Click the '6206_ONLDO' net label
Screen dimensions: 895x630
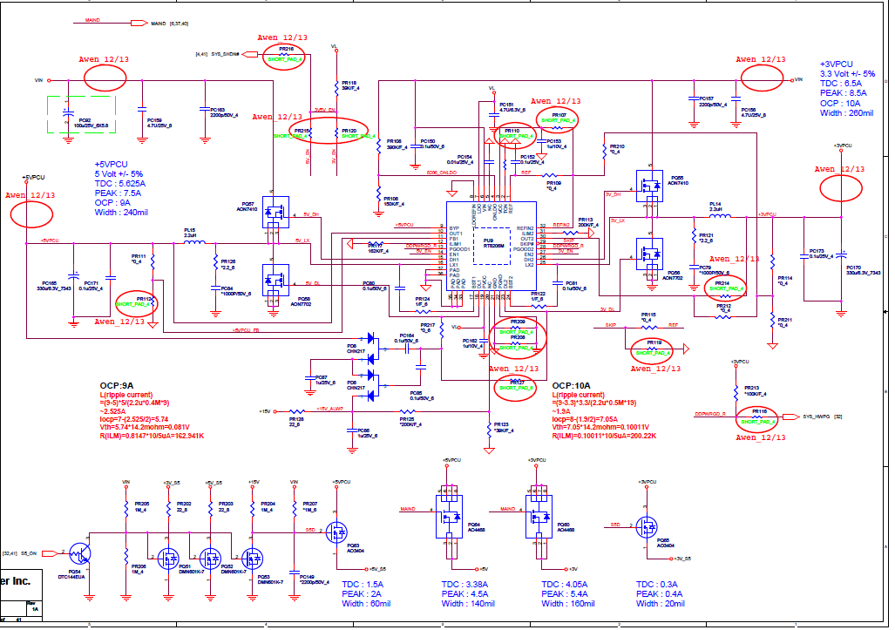click(441, 173)
